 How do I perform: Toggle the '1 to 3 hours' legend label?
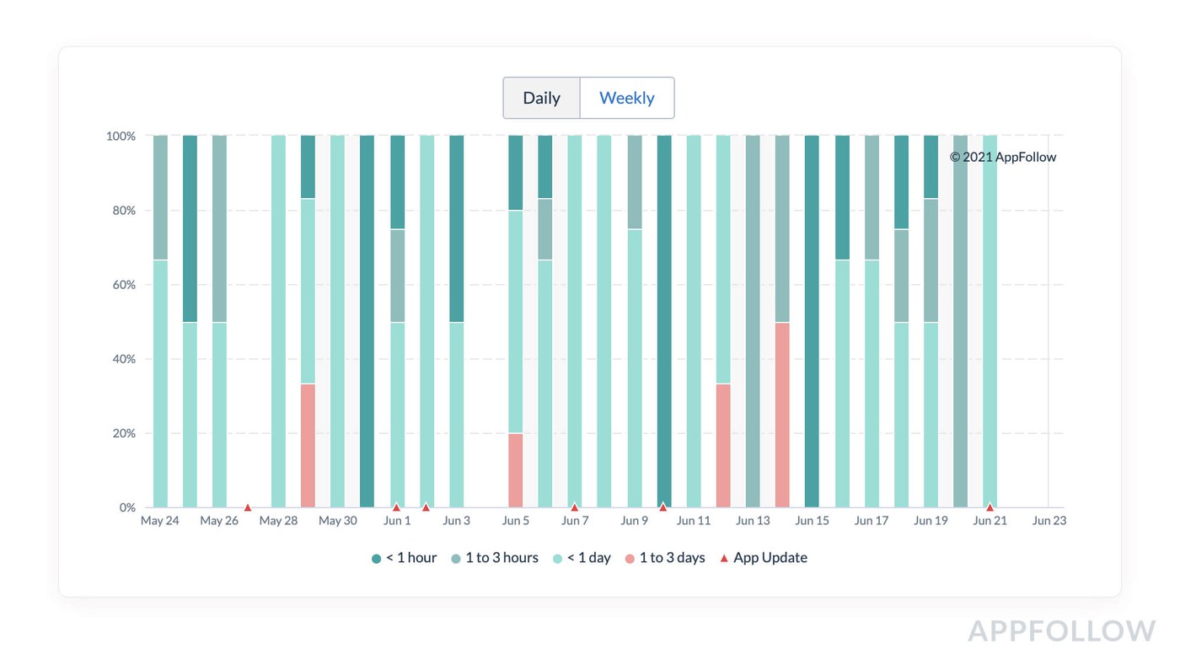coord(501,558)
